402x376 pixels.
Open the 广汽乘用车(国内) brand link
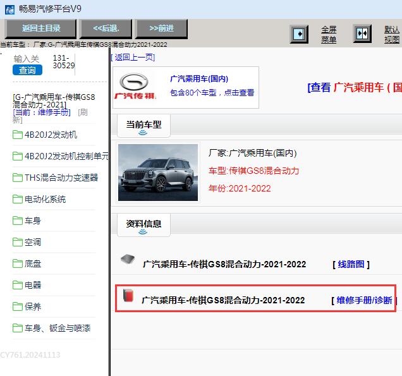coord(199,79)
